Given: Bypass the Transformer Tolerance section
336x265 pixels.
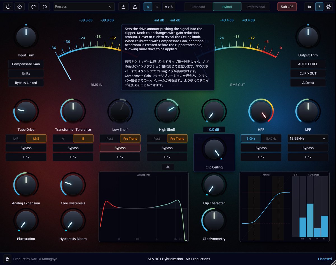Looking at the screenshot, I should 73,148.
